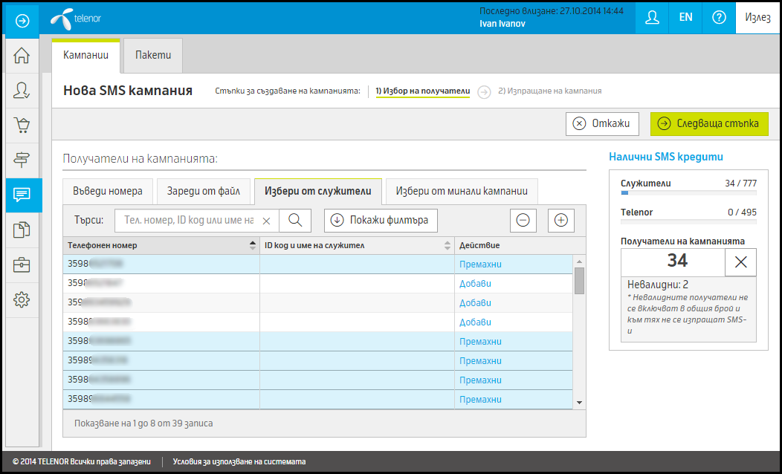Open the user account icon in header
Image resolution: width=782 pixels, height=474 pixels.
pos(652,17)
